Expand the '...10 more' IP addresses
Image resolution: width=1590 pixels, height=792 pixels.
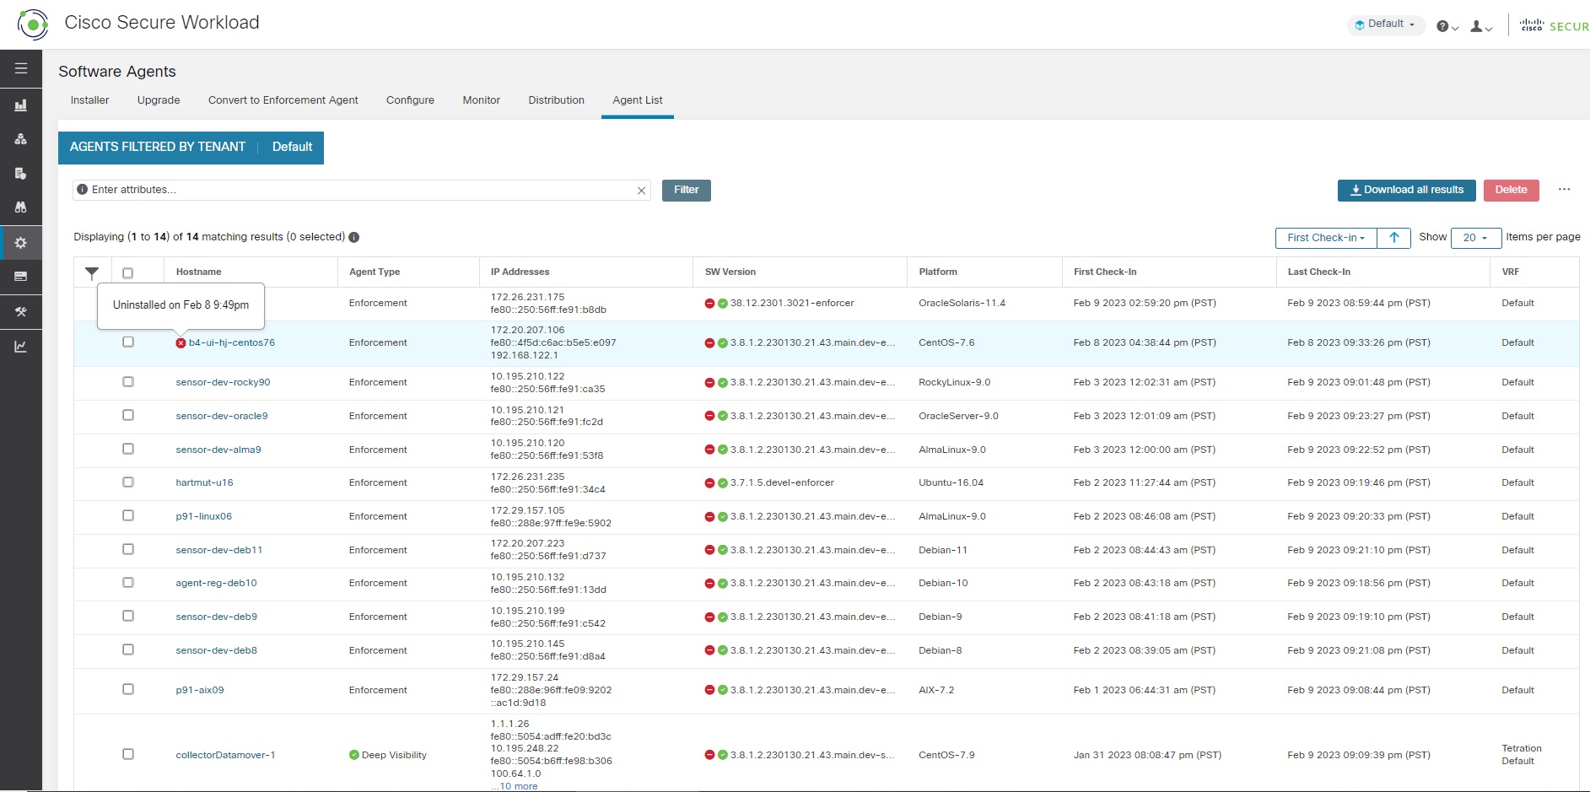pyautogui.click(x=515, y=786)
